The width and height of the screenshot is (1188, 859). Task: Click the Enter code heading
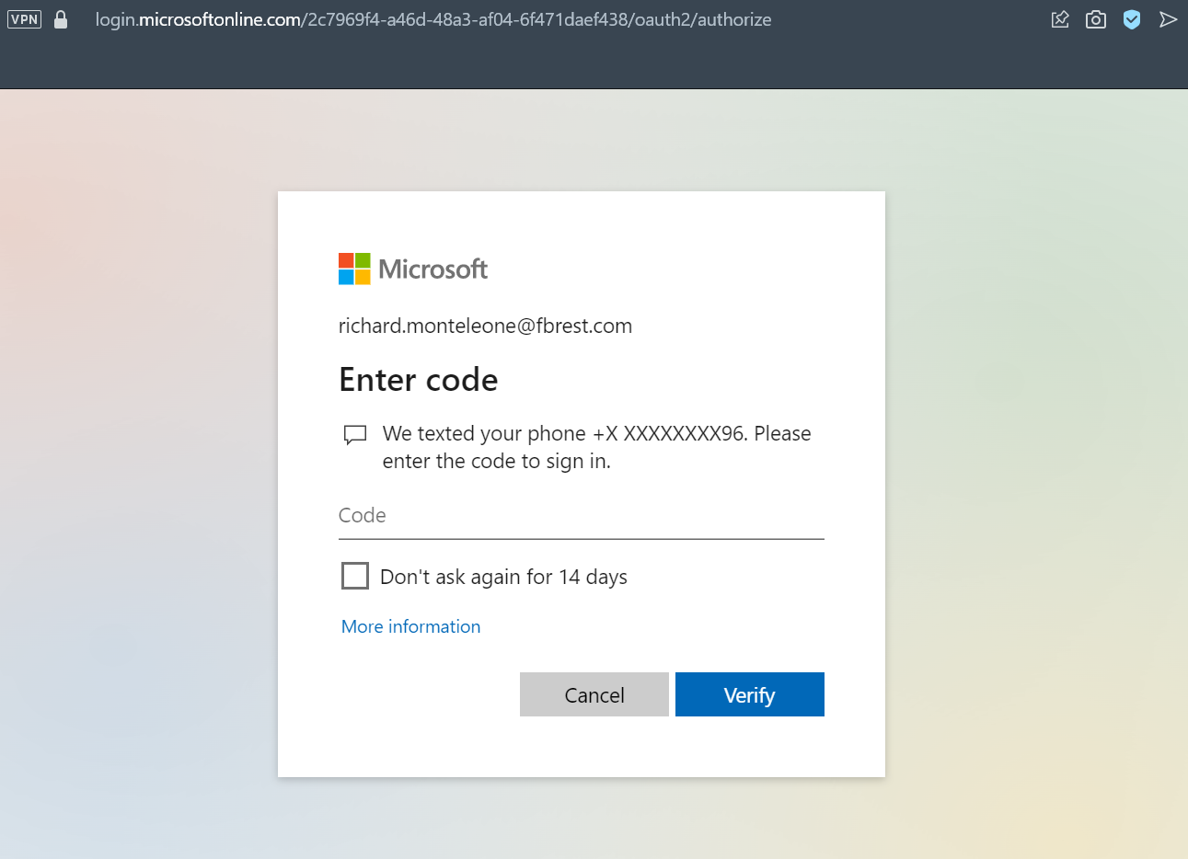point(418,380)
